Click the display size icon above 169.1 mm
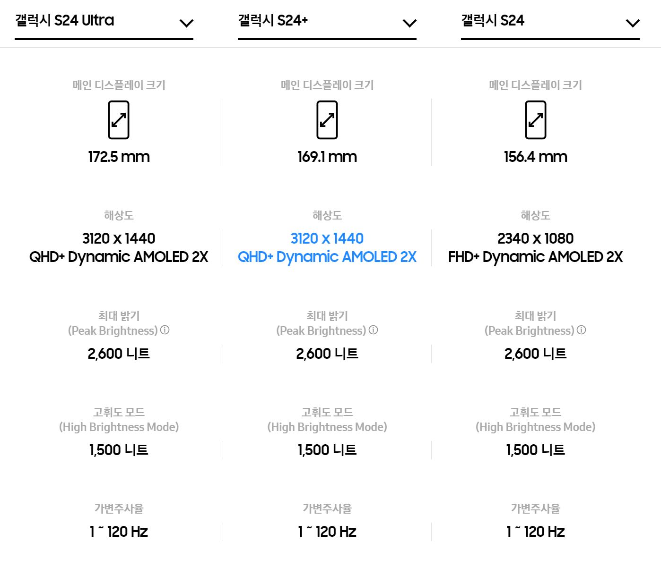Viewport: 661px width, 567px height. click(x=327, y=120)
